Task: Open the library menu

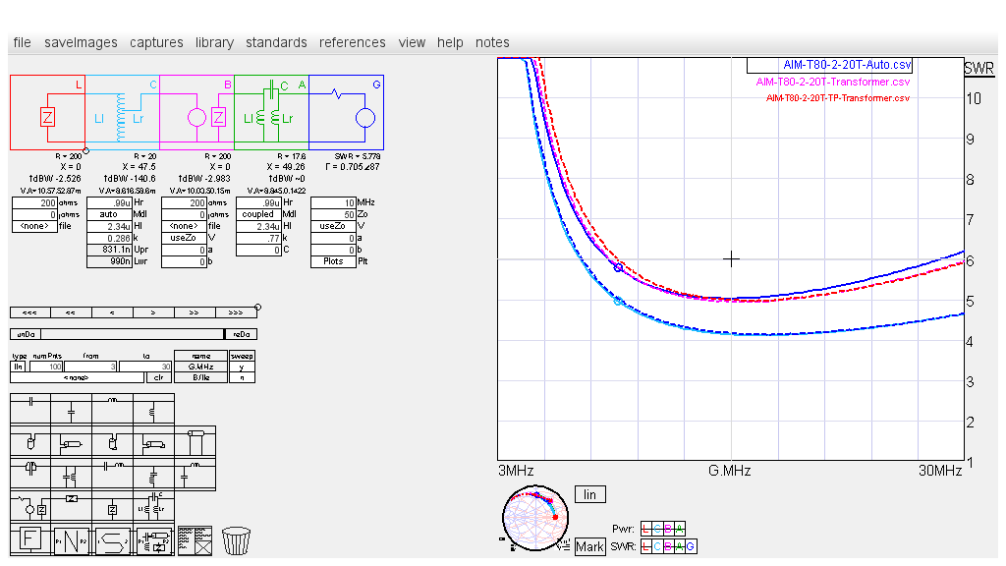Action: click(x=214, y=42)
